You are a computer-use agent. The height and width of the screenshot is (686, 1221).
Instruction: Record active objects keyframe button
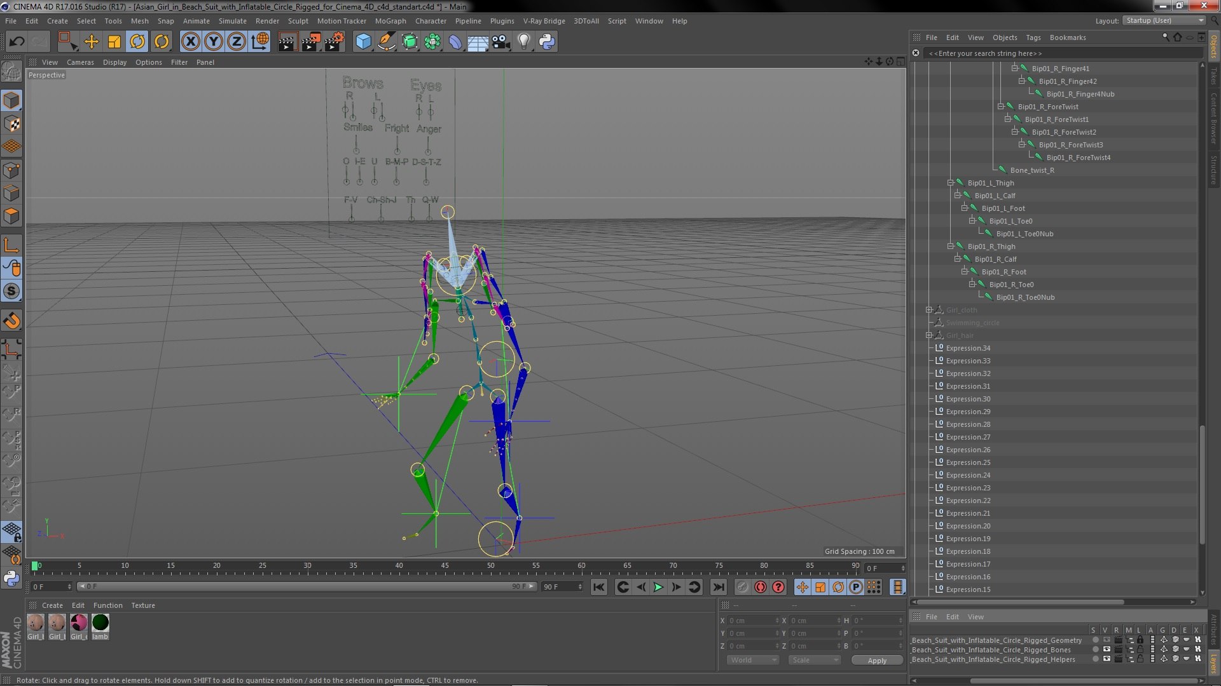[x=742, y=588]
